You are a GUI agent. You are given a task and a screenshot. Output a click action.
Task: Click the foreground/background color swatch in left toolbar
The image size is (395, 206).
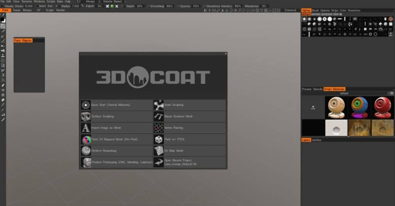pyautogui.click(x=3, y=20)
